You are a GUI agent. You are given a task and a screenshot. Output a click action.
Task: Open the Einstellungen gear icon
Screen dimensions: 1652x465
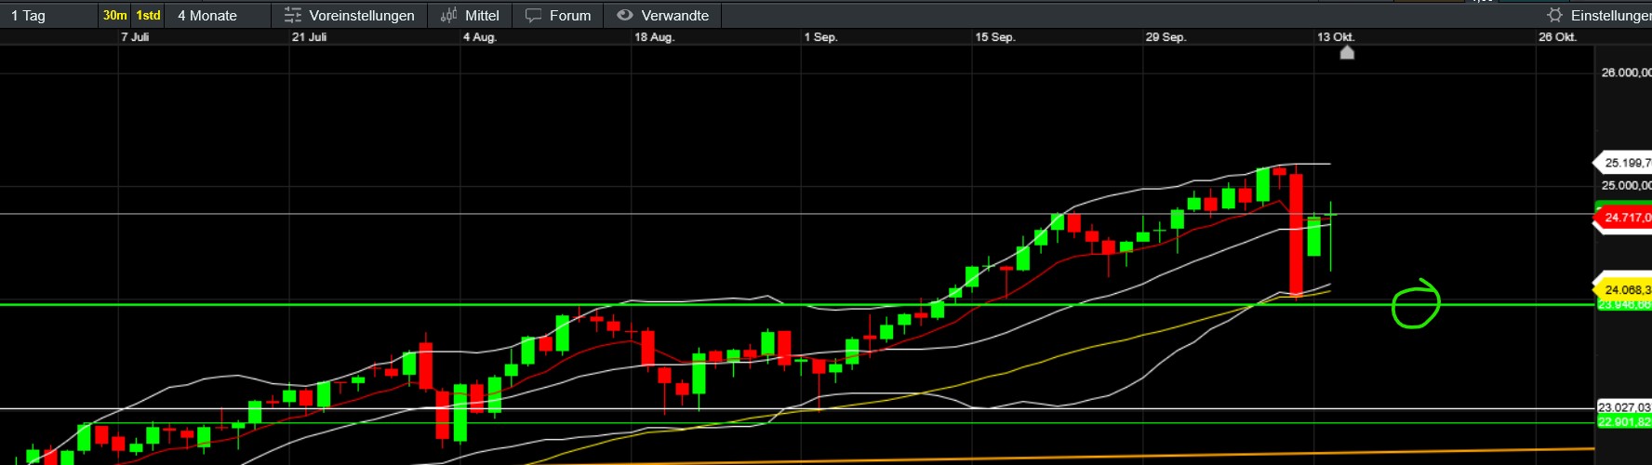tap(1554, 15)
